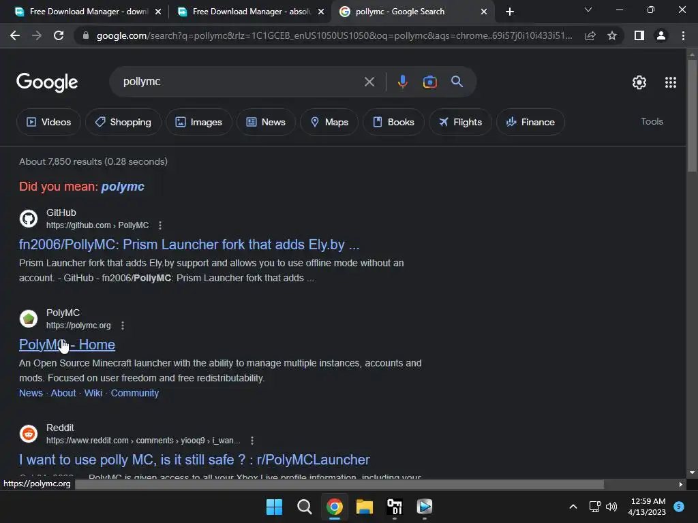The width and height of the screenshot is (698, 523).
Task: Filter results by Finance
Action: (x=530, y=122)
